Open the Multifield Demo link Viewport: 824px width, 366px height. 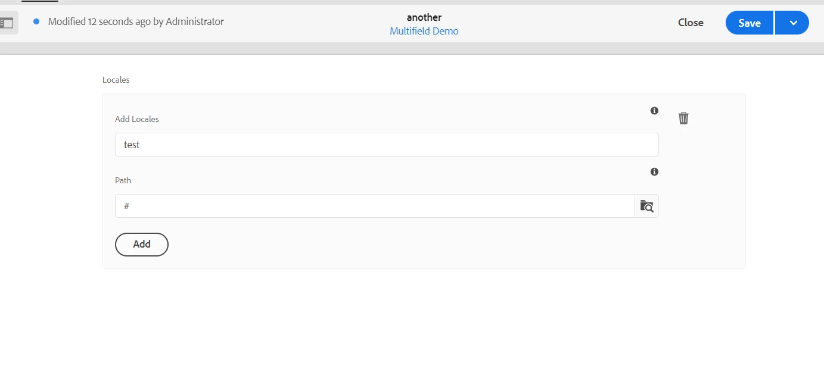click(x=424, y=31)
